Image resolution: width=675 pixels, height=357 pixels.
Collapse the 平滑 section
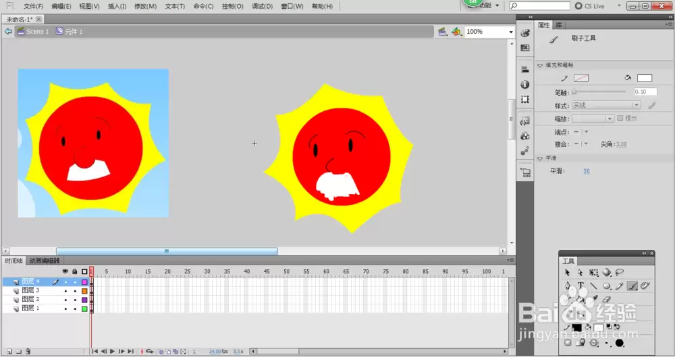pos(540,158)
